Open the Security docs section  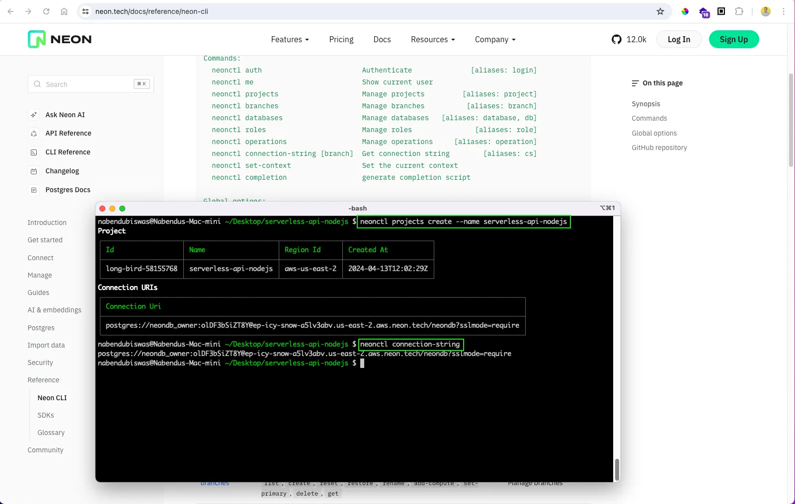[x=40, y=362]
